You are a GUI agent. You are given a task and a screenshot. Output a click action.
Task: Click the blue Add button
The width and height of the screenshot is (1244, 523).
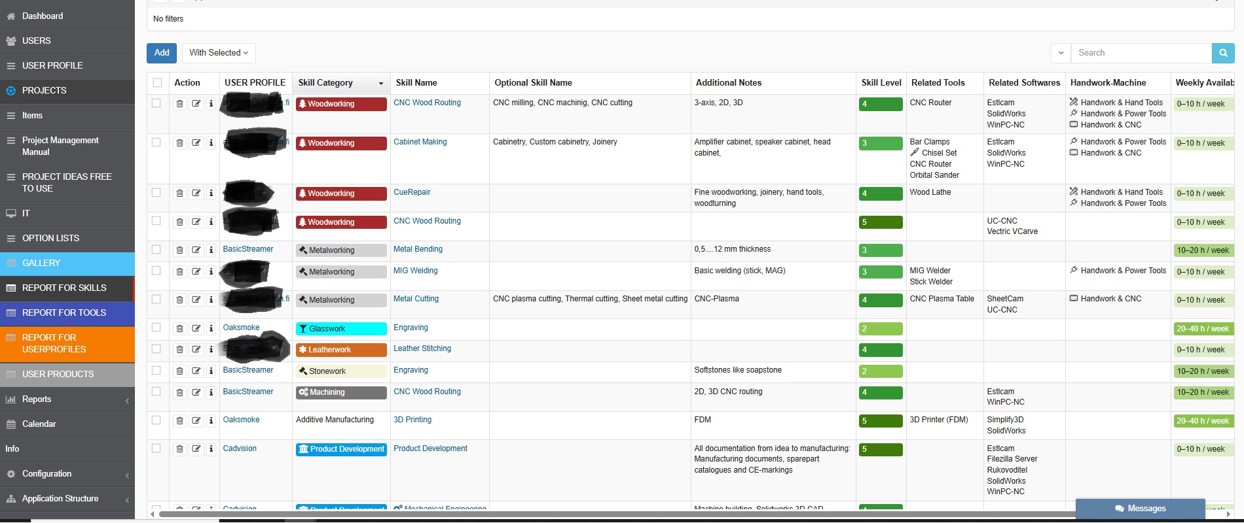[x=162, y=53]
